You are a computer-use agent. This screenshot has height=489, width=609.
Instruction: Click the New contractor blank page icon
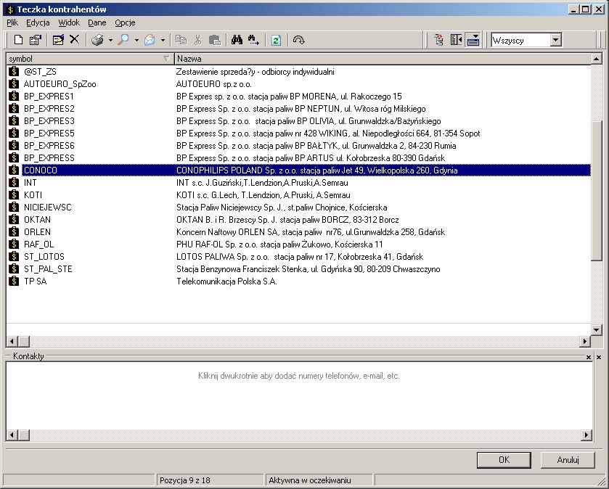(x=18, y=40)
